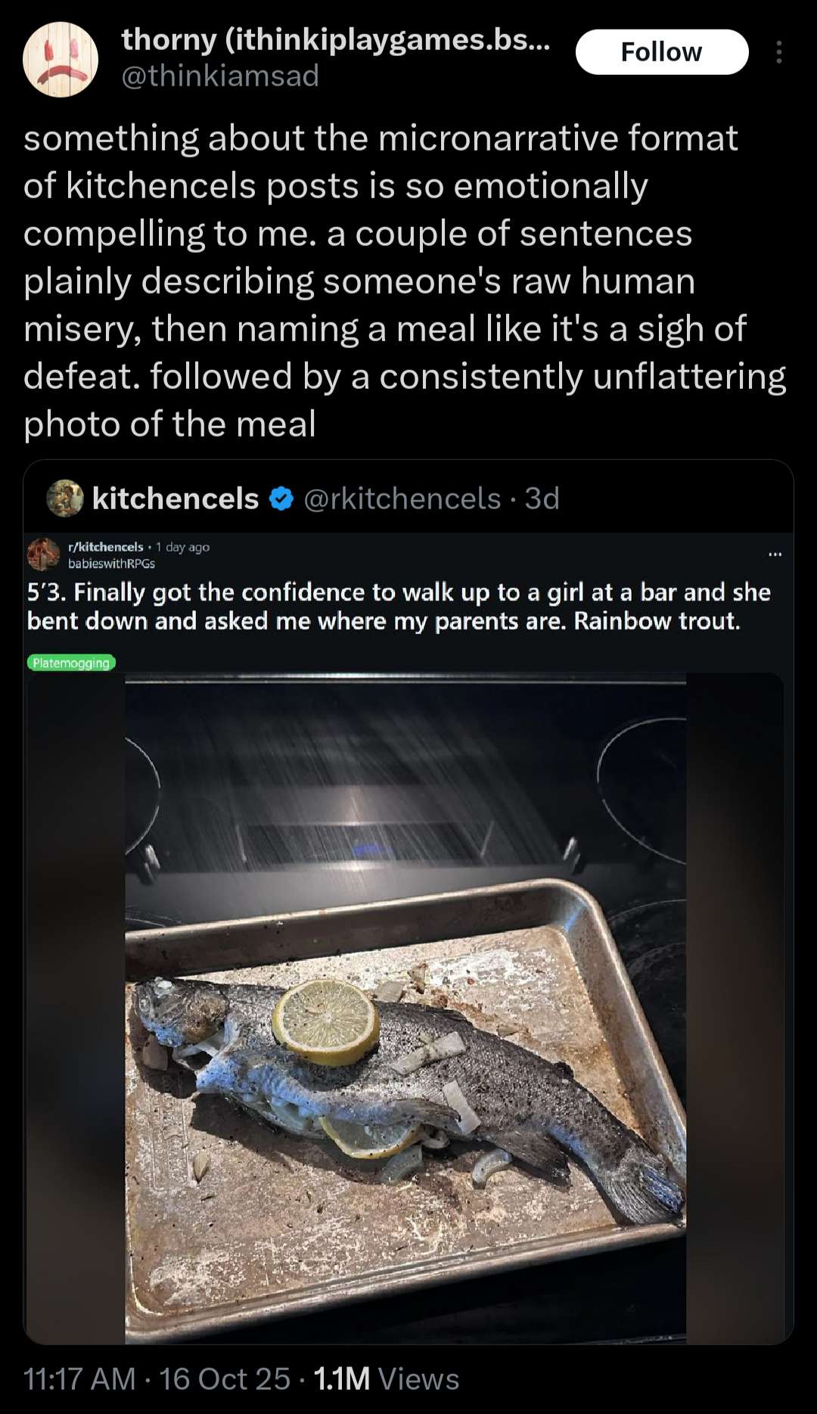Click the babieswithRPGs username
This screenshot has width=817, height=1414.
tap(111, 564)
